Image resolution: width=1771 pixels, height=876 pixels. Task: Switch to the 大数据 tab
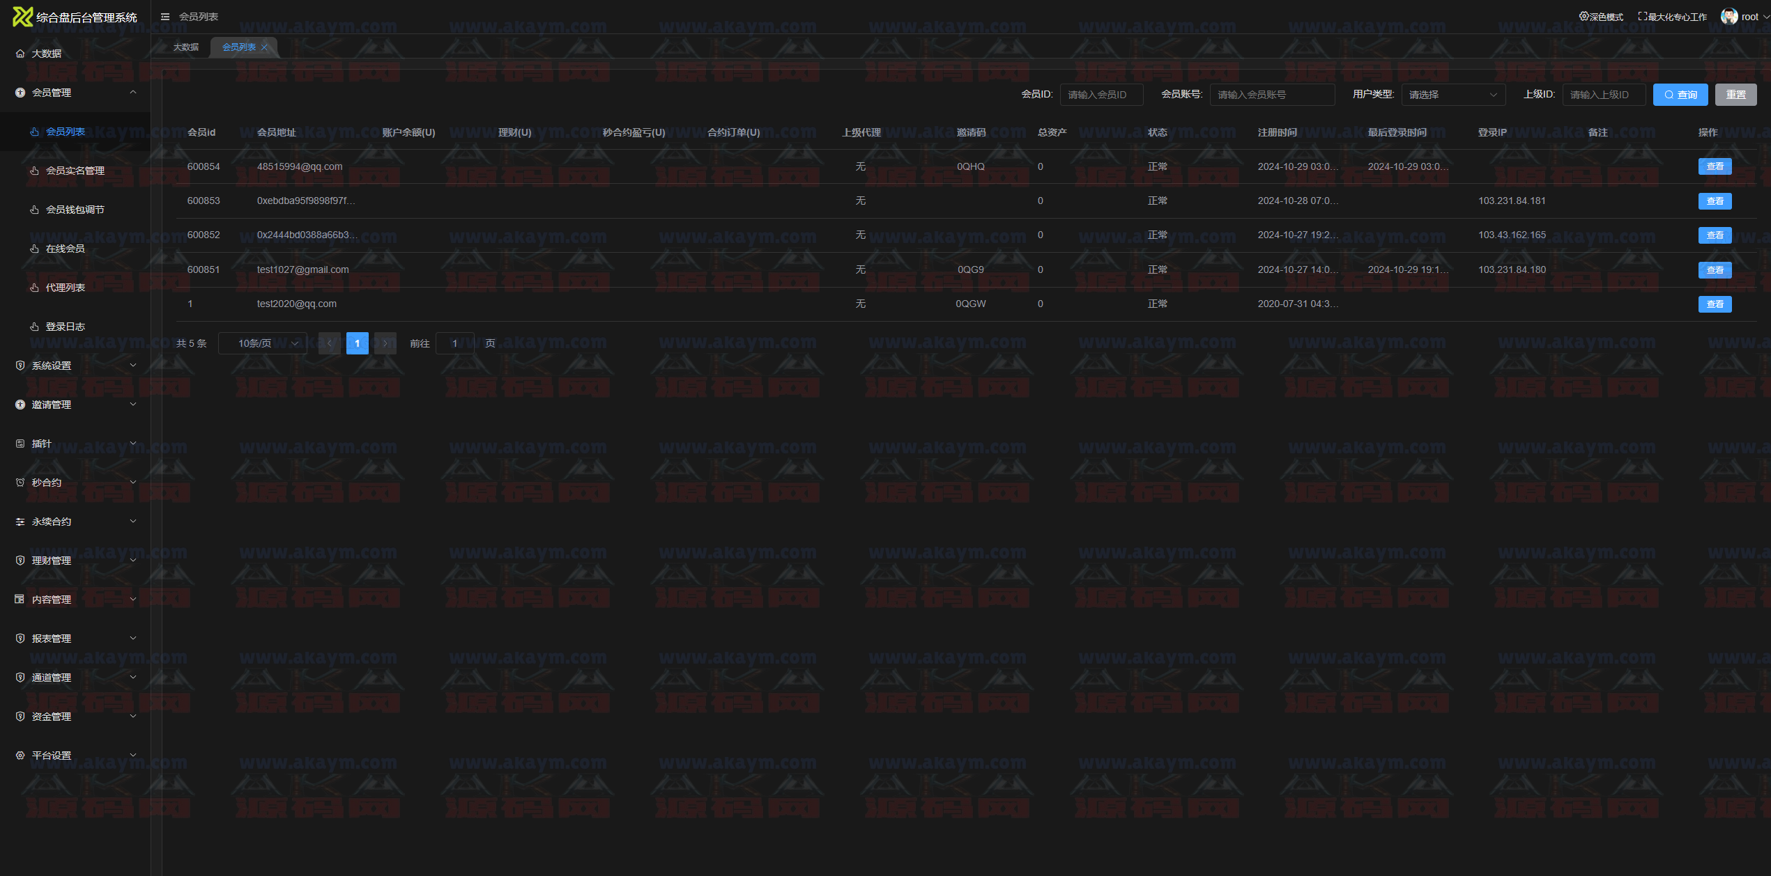coord(186,47)
